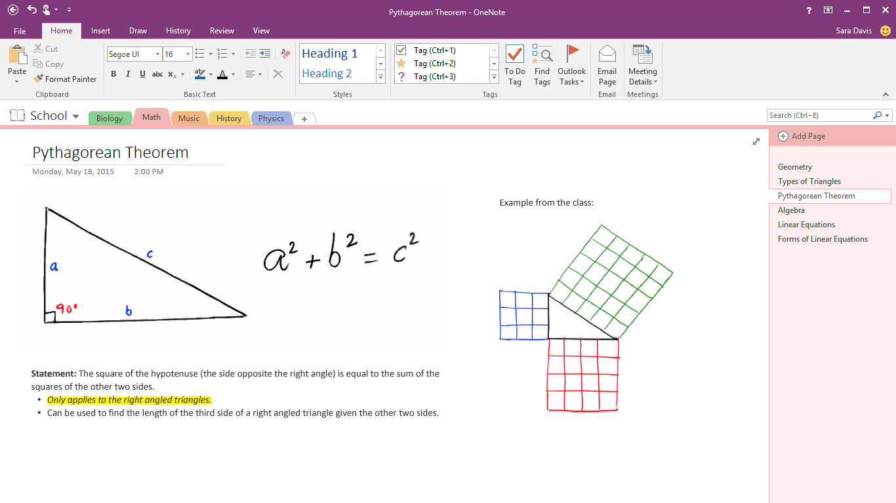Toggle Underline formatting
896x503 pixels.
point(142,74)
